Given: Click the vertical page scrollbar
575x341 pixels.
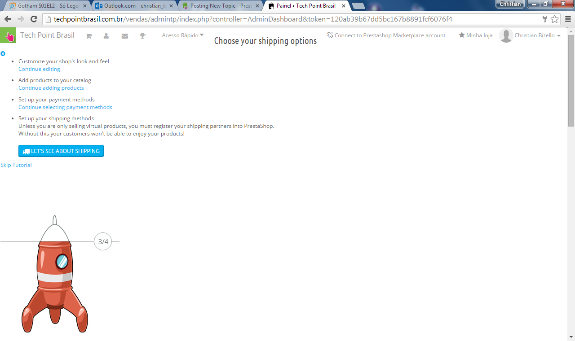Looking at the screenshot, I should (x=571, y=81).
